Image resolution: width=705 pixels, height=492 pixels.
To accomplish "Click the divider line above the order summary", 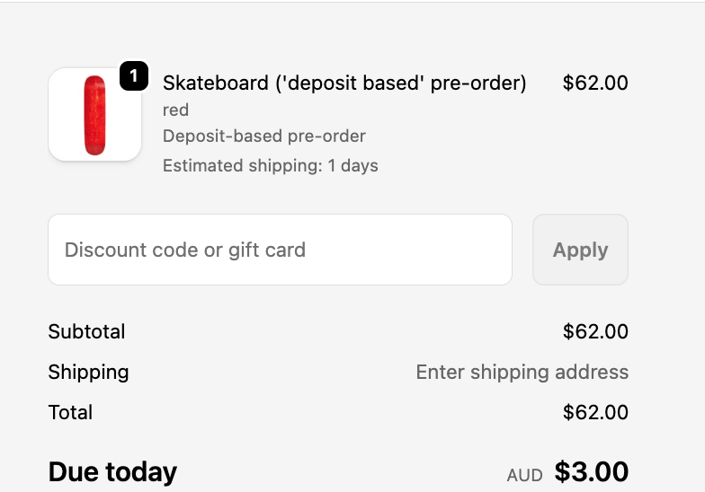I will click(x=352, y=3).
